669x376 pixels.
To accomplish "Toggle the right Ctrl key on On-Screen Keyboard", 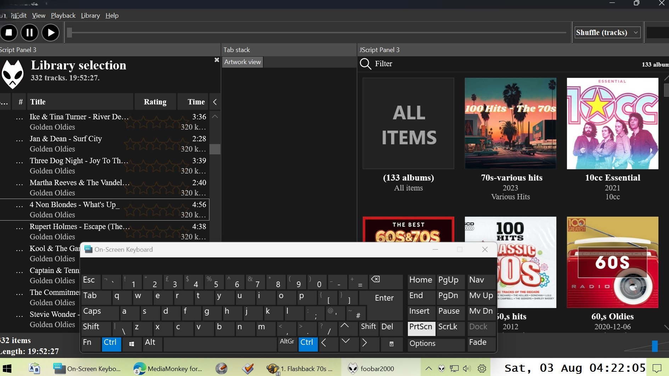I will 308,344.
